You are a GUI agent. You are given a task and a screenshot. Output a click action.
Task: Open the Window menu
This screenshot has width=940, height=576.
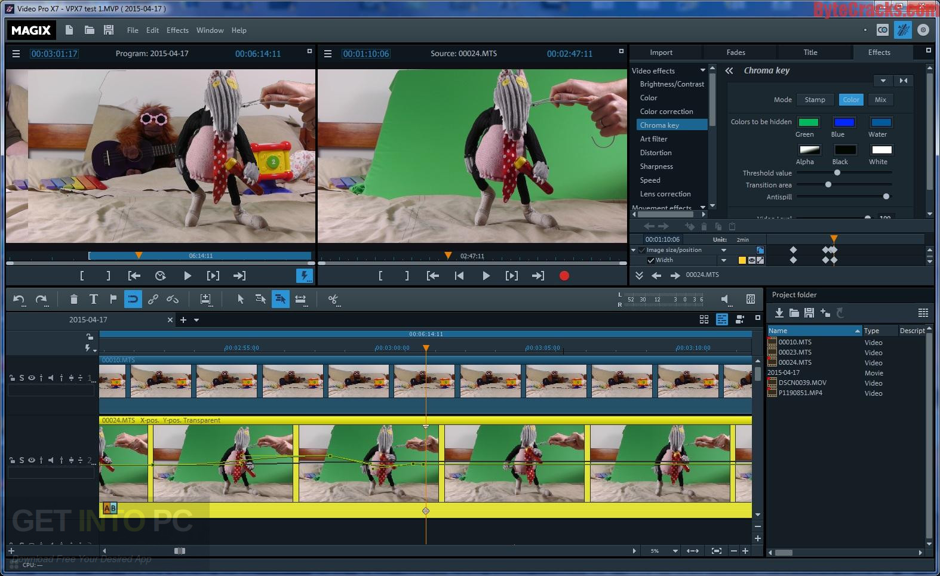[x=210, y=30]
